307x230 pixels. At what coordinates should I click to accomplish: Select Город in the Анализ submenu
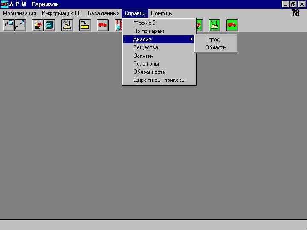click(x=216, y=40)
